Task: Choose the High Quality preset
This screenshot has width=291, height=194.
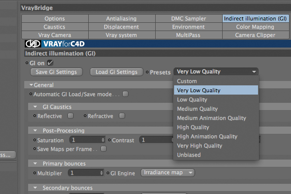Action: (216, 127)
